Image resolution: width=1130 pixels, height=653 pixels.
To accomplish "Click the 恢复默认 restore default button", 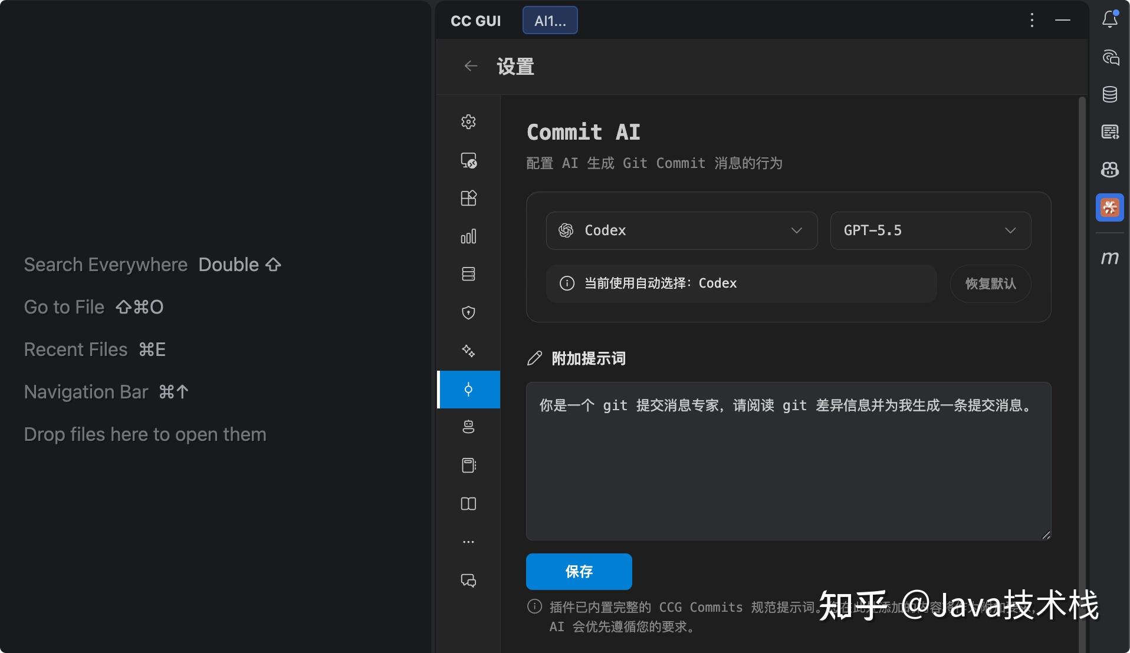I will pos(991,283).
